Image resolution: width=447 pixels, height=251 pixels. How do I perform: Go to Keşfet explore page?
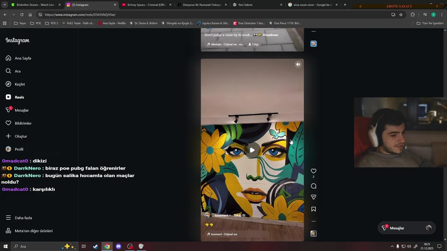(x=15, y=84)
